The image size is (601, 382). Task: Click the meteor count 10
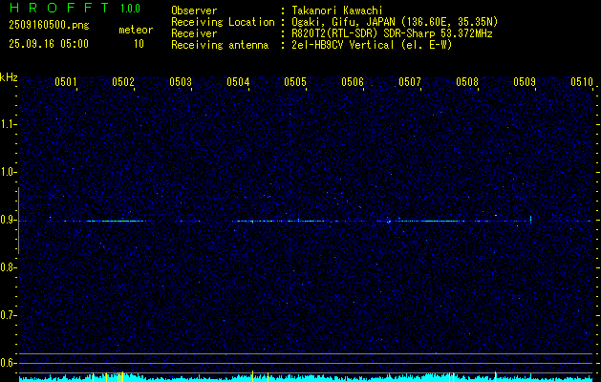pyautogui.click(x=139, y=44)
